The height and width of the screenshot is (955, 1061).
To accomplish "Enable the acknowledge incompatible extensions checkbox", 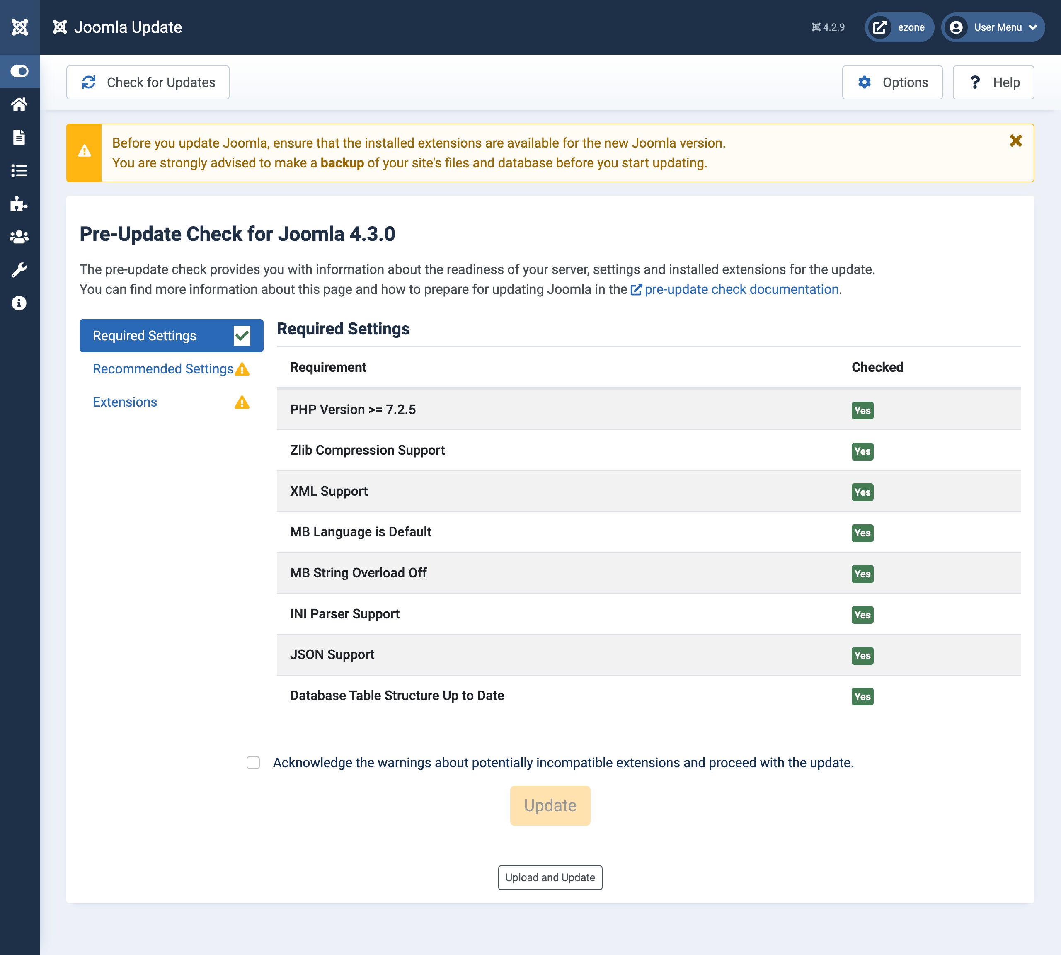I will coord(254,762).
